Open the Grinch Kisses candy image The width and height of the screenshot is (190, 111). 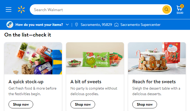tap(95, 58)
